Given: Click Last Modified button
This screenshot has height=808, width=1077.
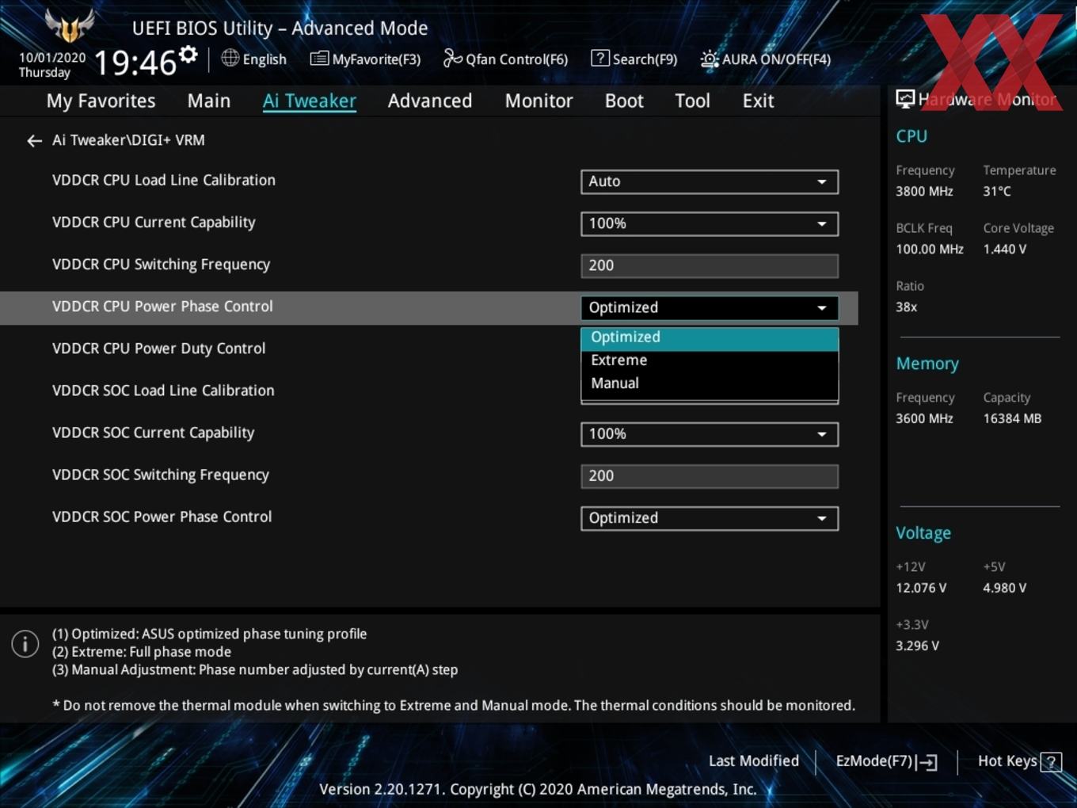Looking at the screenshot, I should click(x=754, y=761).
